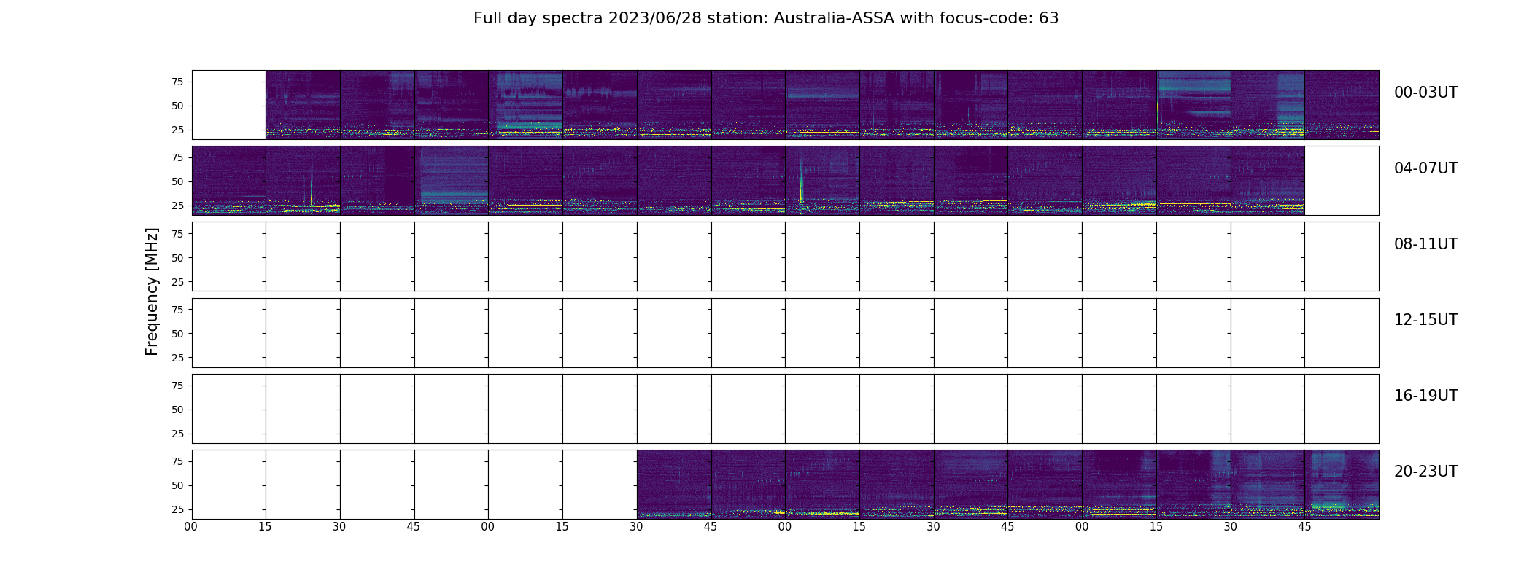Select the 50 MHz tick in 12-15UT row
The image size is (1532, 583).
click(177, 333)
